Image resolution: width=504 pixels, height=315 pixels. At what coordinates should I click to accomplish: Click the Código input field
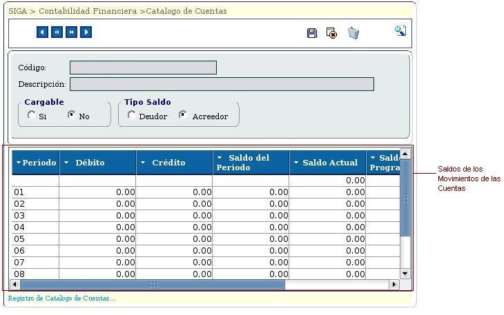(x=143, y=68)
